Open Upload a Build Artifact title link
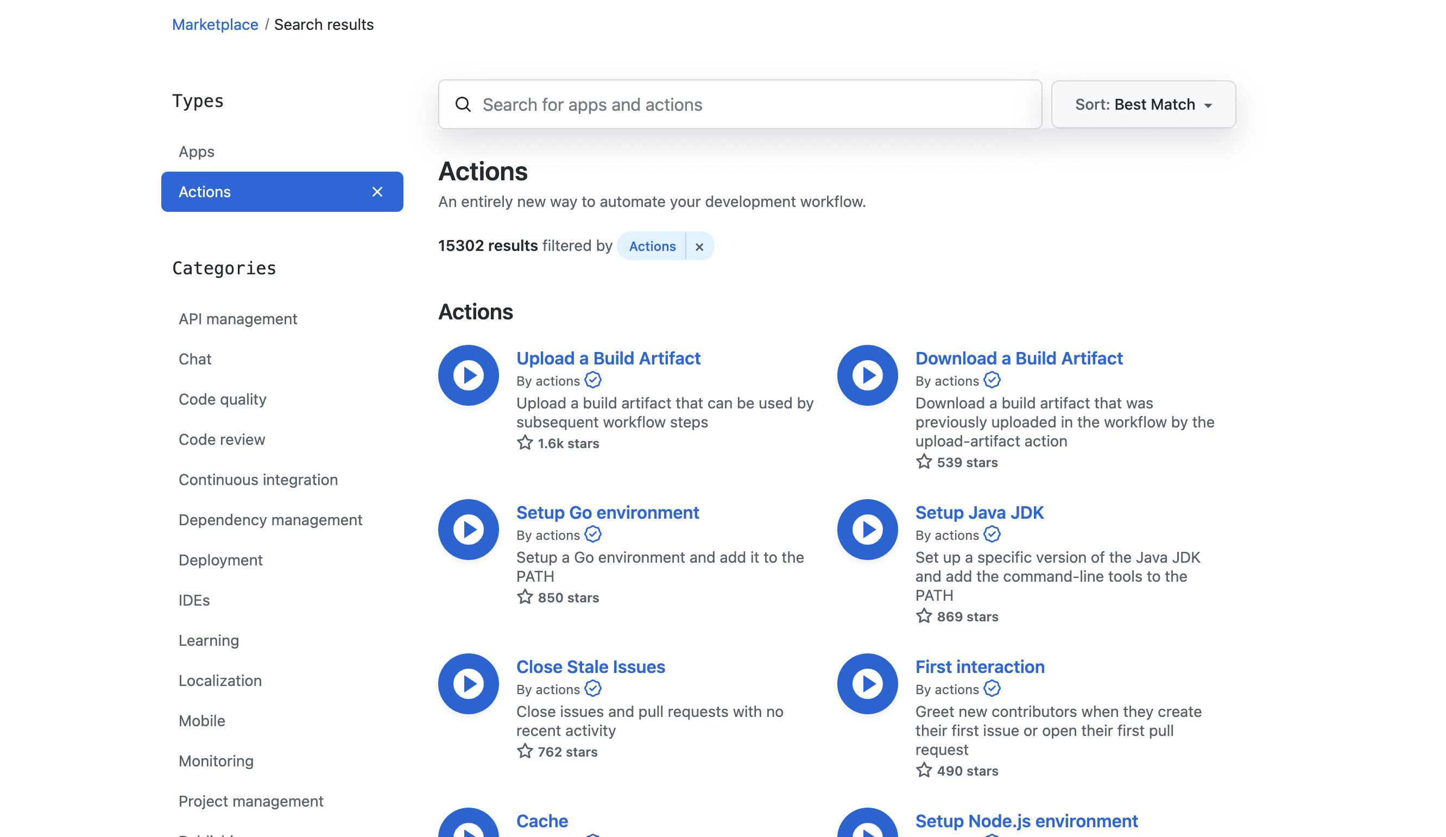1446x837 pixels. (608, 358)
